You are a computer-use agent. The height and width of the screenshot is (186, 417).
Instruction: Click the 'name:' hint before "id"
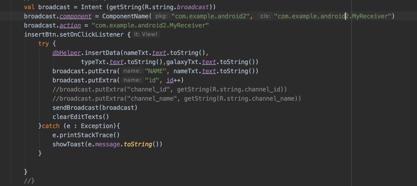[x=132, y=80]
